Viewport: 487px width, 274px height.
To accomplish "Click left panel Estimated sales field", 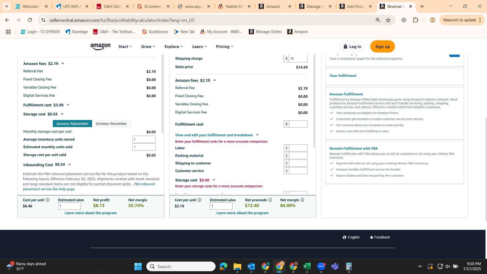I will pos(69,206).
